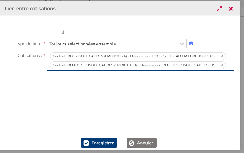The height and width of the screenshot is (153, 244).
Task: Select the RENFORT 2 ISOLE CADRES chip
Action: click(135, 65)
